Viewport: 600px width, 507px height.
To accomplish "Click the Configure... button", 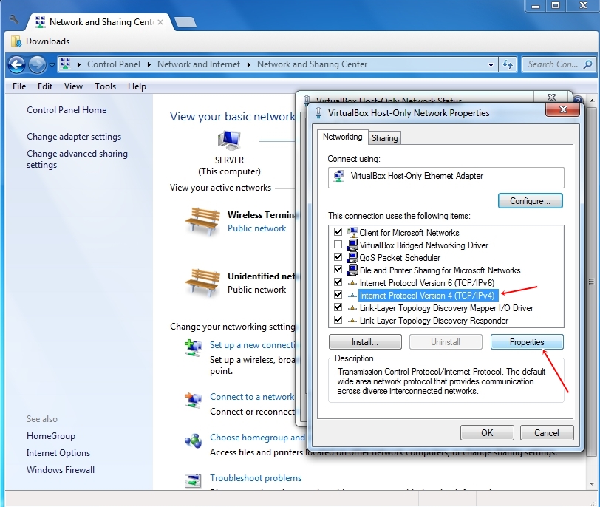I will tap(530, 201).
